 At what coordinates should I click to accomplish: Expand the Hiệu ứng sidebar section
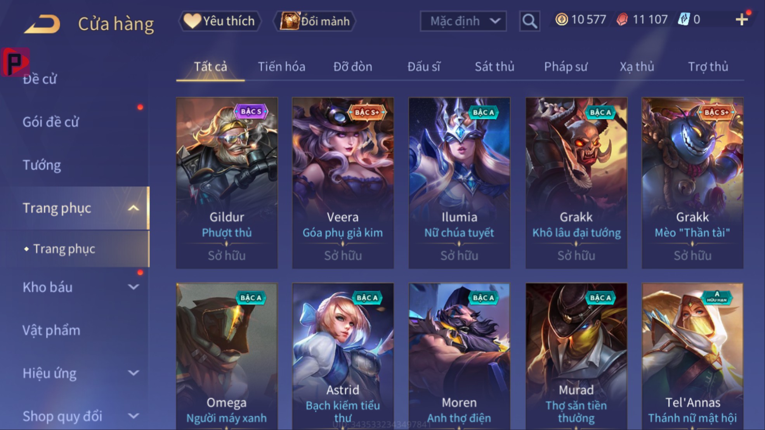133,373
